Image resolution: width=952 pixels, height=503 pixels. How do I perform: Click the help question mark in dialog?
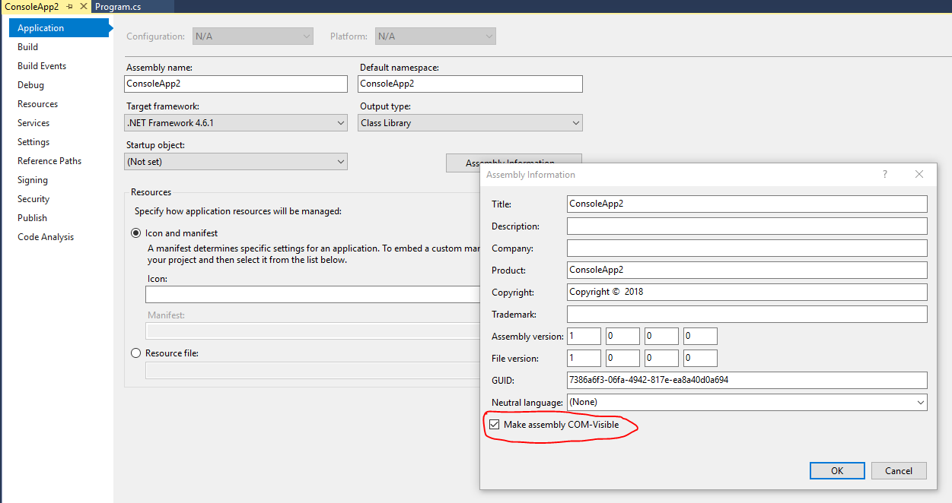click(x=884, y=174)
